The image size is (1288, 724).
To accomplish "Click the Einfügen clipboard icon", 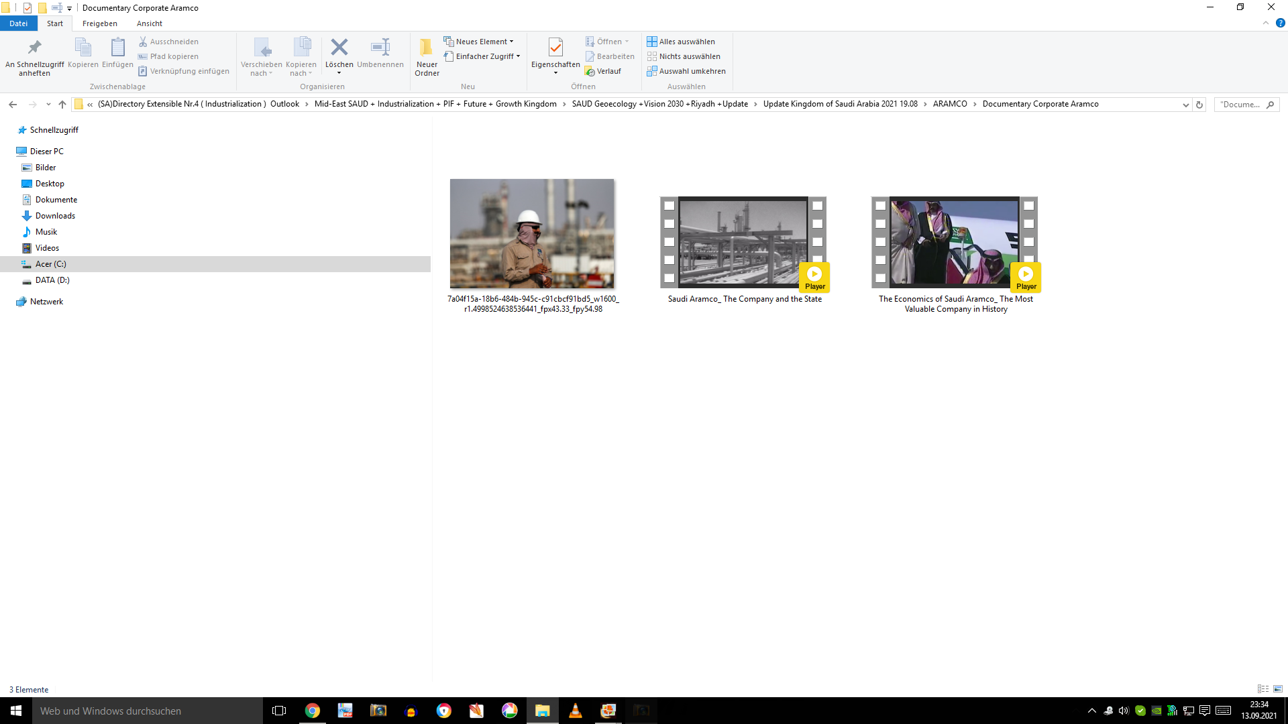I will click(x=117, y=53).
